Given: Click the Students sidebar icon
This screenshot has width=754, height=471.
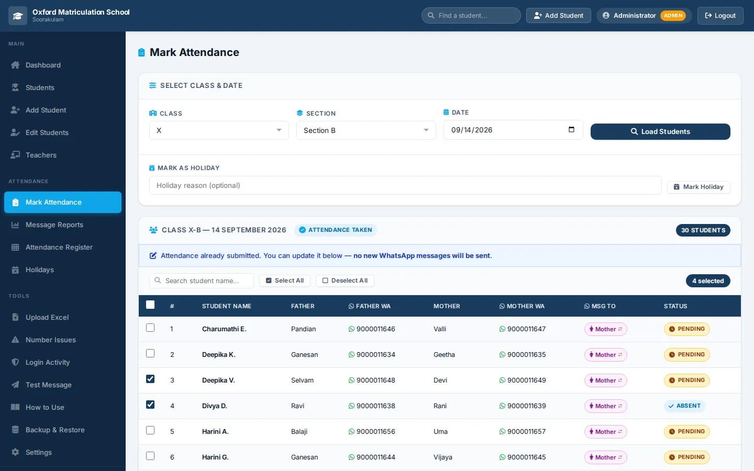Looking at the screenshot, I should 15,87.
